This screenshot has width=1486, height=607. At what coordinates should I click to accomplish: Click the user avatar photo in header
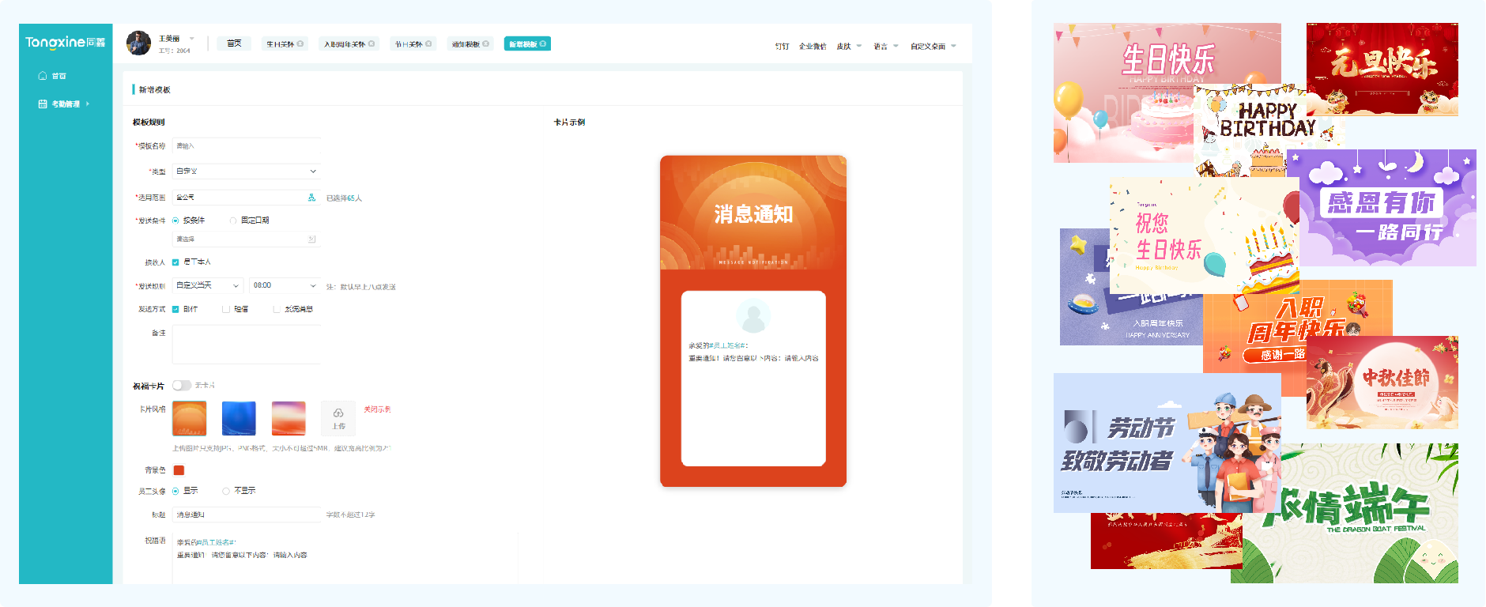(138, 43)
